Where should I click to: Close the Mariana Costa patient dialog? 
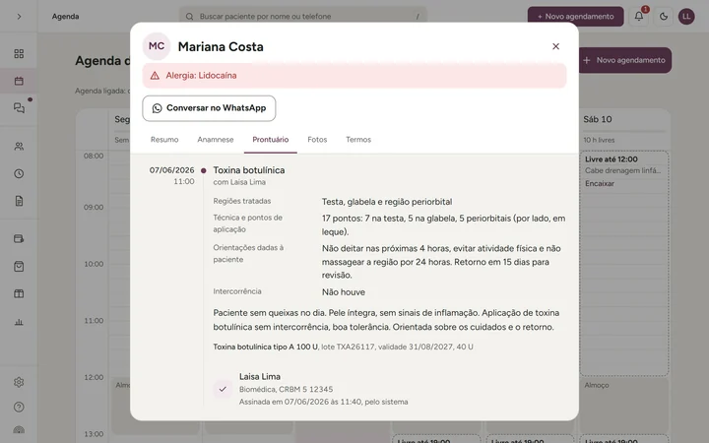tap(555, 46)
